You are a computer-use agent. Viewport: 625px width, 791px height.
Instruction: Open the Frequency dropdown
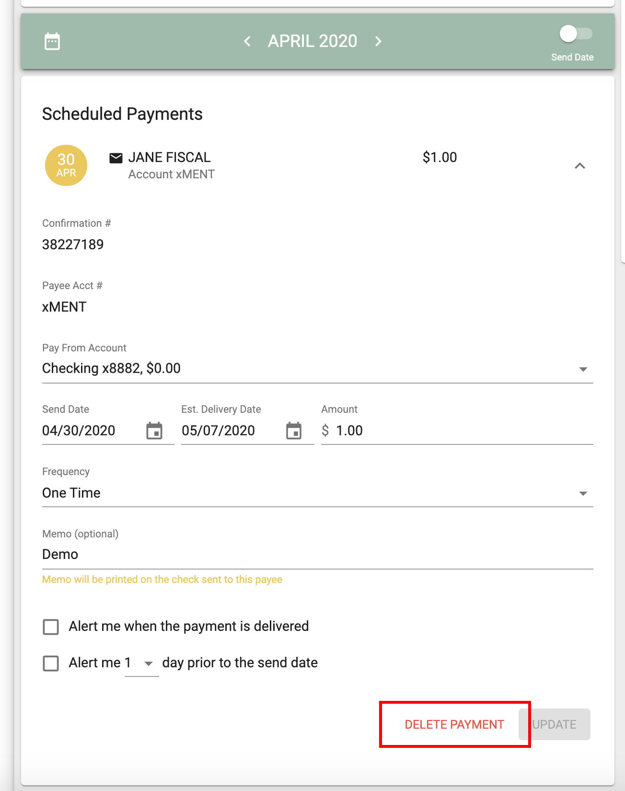point(318,493)
